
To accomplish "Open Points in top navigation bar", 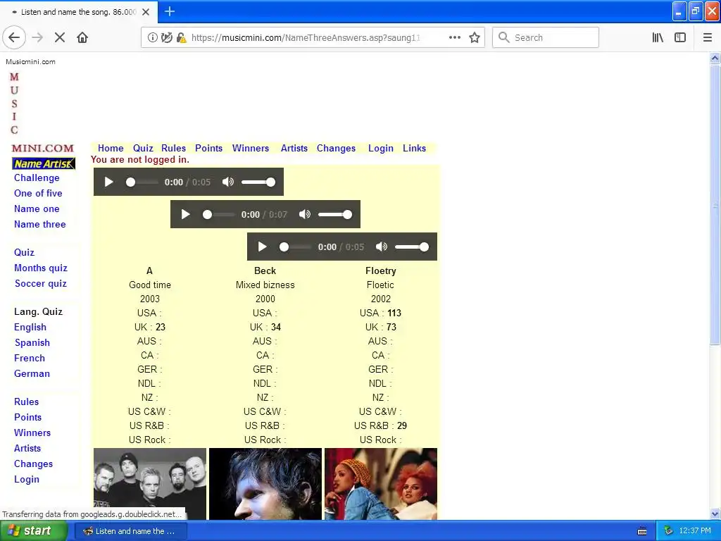I will [208, 148].
